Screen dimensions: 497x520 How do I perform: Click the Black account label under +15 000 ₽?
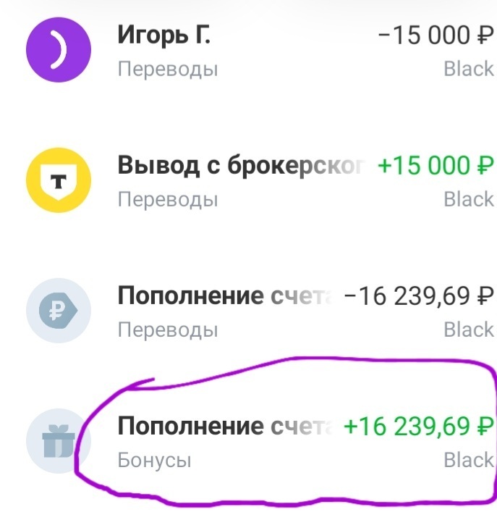(469, 200)
